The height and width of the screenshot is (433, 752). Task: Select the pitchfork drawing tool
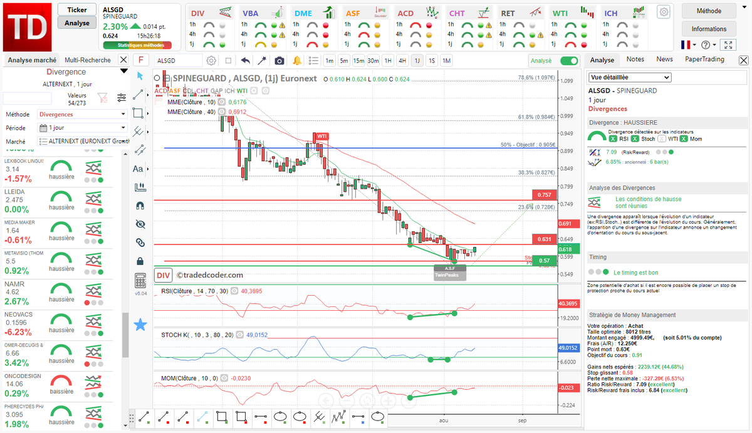point(139,131)
